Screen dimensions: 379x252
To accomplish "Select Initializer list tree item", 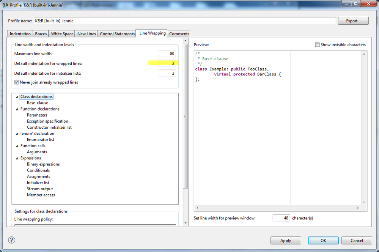I will tap(38, 183).
